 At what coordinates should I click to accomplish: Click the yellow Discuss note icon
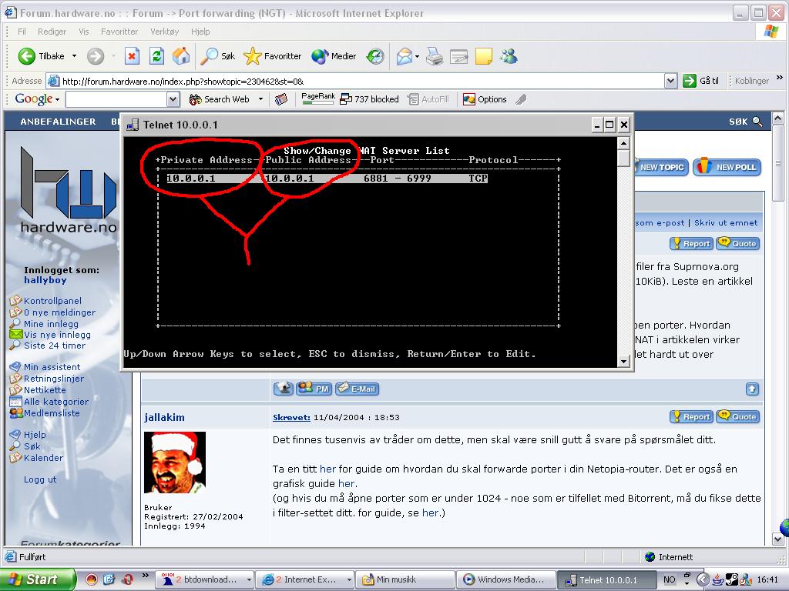pos(484,55)
